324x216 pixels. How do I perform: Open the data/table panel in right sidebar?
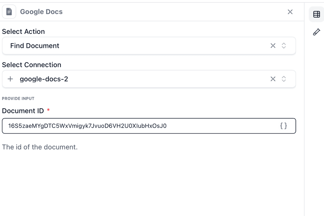pos(316,14)
